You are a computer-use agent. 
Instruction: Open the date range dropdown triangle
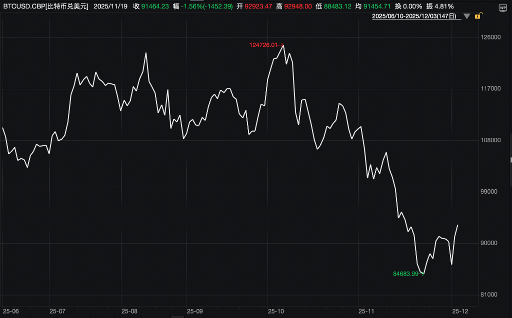[466, 16]
